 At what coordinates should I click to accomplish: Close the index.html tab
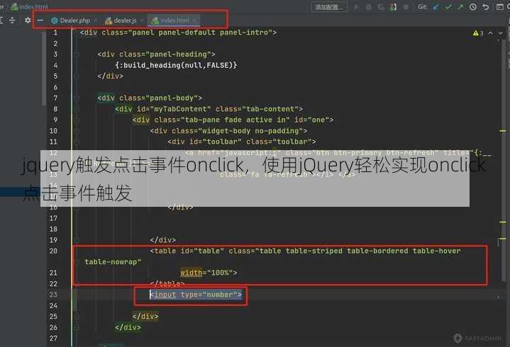[194, 21]
